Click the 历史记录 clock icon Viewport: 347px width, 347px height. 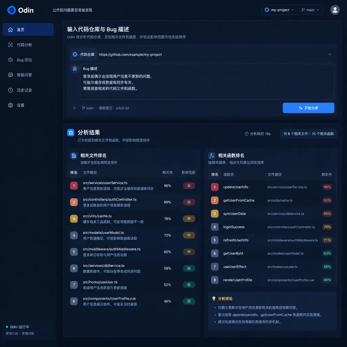pos(11,90)
